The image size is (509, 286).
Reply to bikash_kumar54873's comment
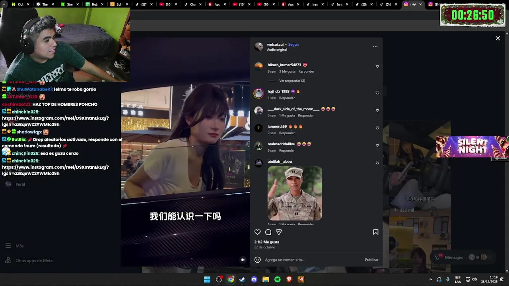coord(306,71)
